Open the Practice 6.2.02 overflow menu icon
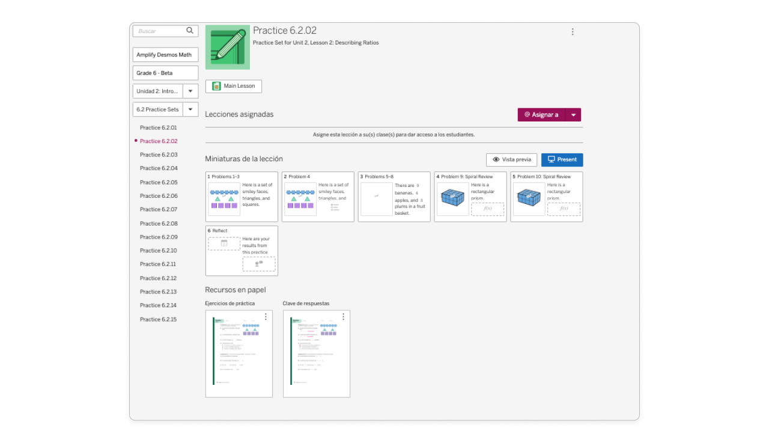This screenshot has width=769, height=442. (x=573, y=31)
